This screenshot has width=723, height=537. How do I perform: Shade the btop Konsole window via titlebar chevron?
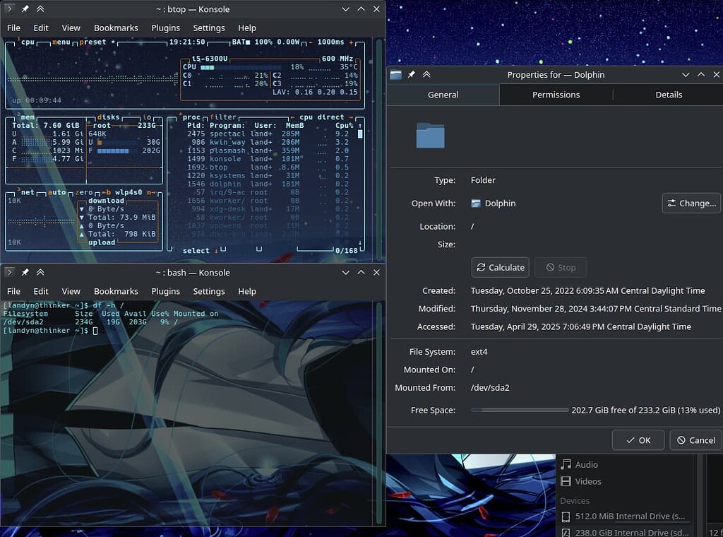[40, 9]
